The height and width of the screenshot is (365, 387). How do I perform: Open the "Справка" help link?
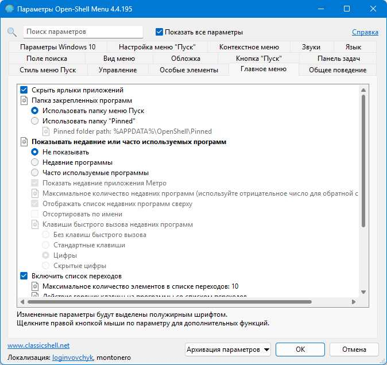(365, 32)
